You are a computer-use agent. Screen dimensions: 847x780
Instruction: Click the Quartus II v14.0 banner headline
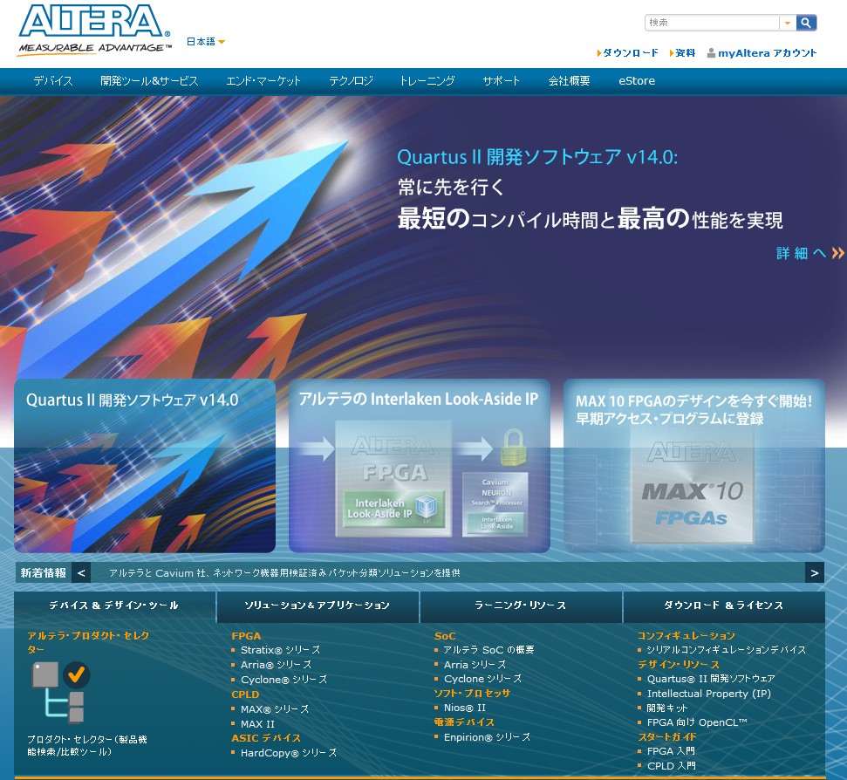click(537, 157)
